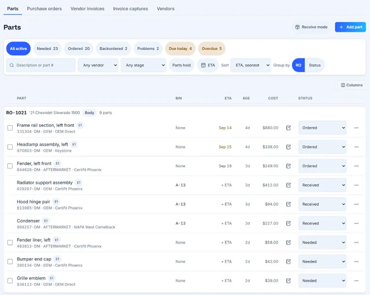Screen dimensions: 370x295
Task: Open edit icon for Radiator support assembly
Action: 288,185
